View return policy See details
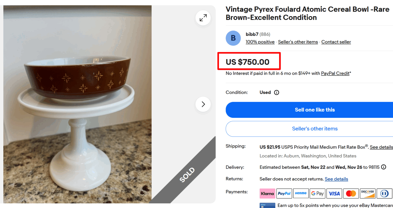Screen dimensions: 393x208 (336, 179)
